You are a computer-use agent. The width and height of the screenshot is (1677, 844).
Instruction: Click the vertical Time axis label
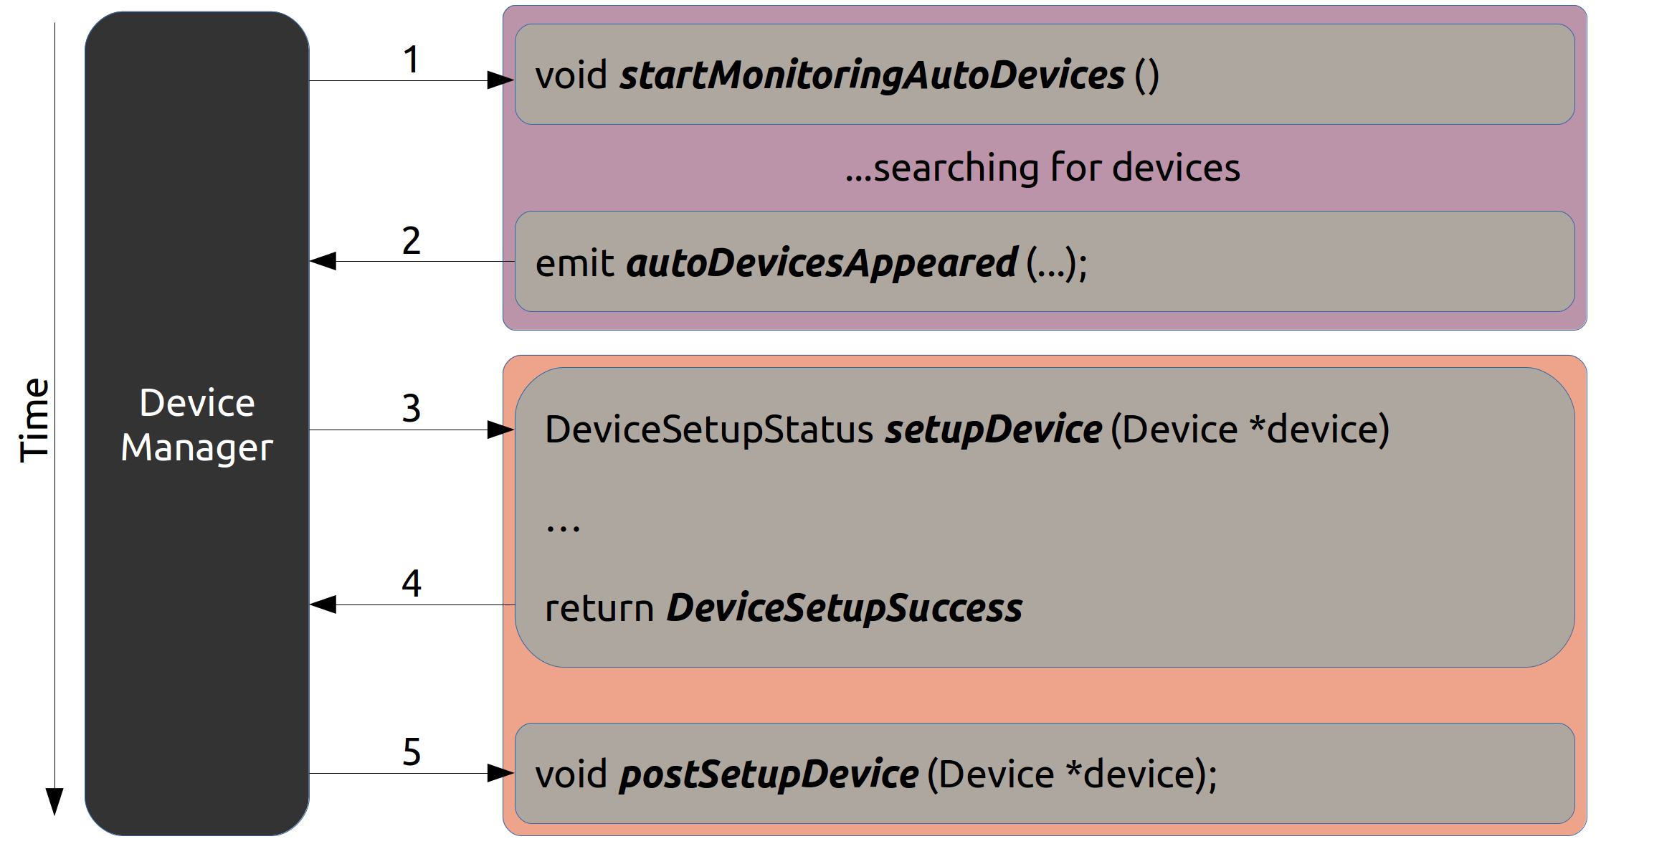(34, 420)
